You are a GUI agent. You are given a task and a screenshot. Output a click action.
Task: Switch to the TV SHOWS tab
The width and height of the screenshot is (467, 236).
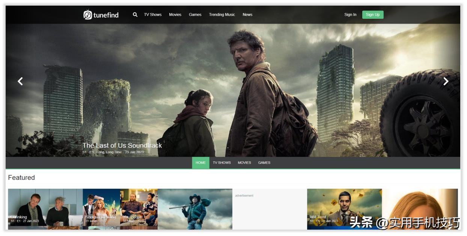221,163
